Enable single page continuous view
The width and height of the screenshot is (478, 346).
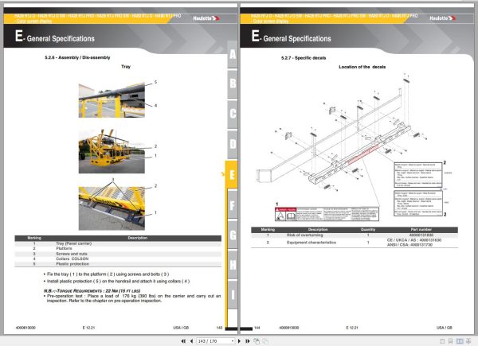tap(451, 341)
